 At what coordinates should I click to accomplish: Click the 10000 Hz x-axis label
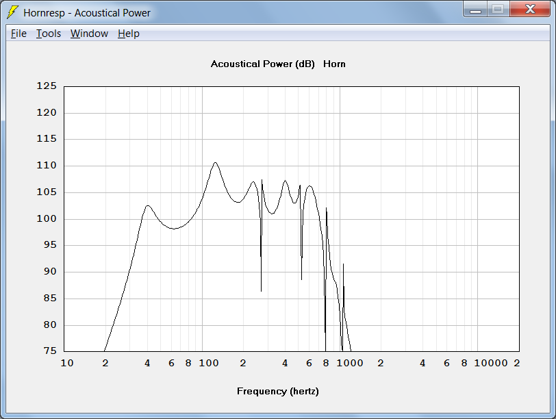pos(491,363)
